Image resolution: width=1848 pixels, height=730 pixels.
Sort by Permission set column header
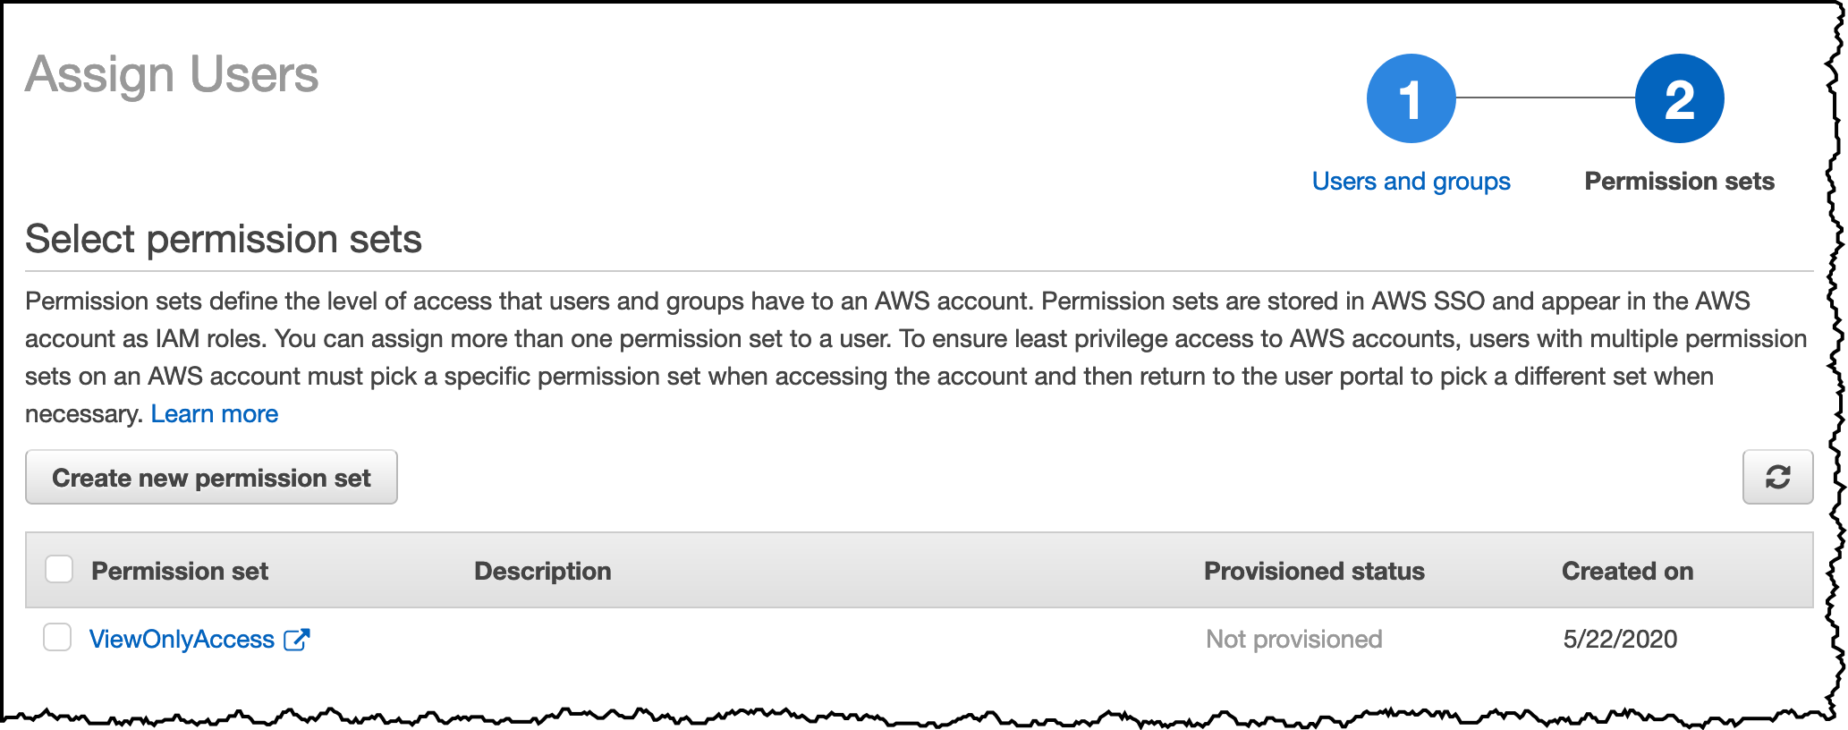click(180, 571)
